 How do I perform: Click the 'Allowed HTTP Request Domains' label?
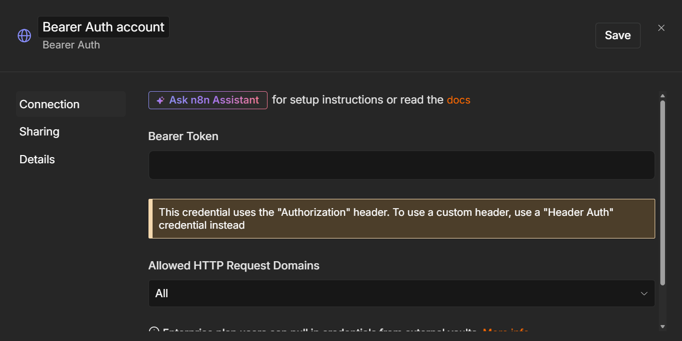234,266
